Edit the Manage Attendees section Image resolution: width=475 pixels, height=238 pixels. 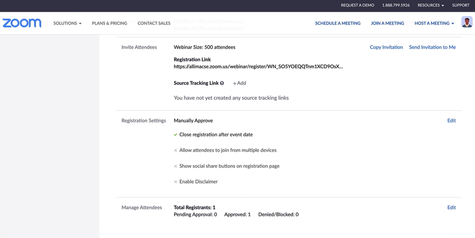coord(451,208)
